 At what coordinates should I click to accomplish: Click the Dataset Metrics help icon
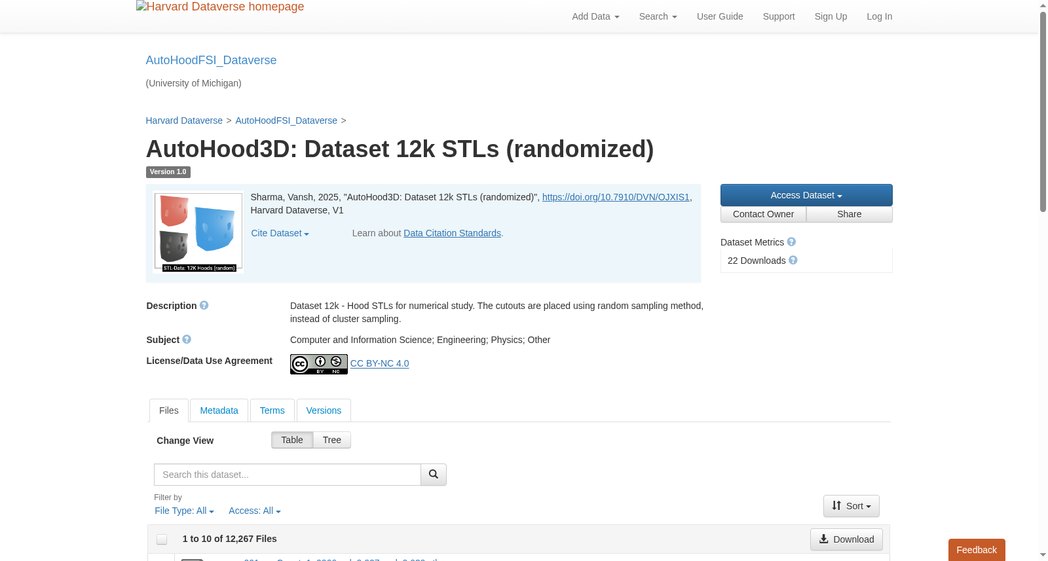pos(791,242)
